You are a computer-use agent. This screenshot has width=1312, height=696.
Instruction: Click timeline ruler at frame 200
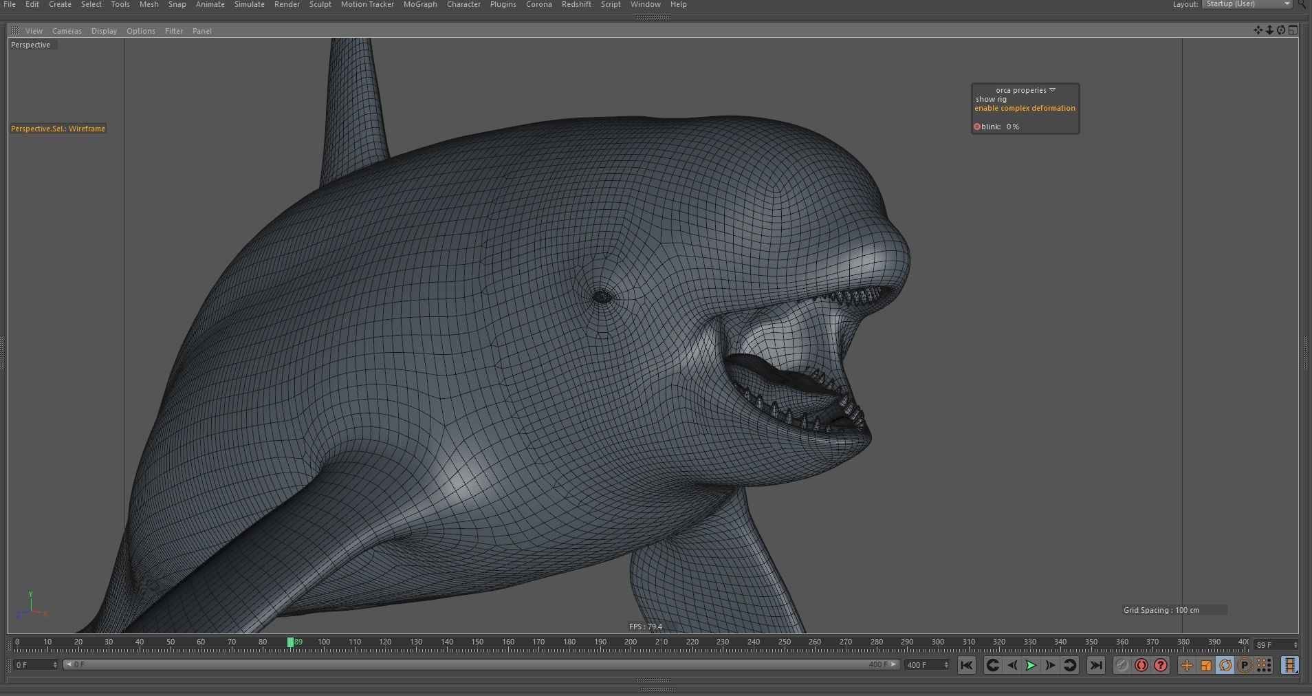631,642
